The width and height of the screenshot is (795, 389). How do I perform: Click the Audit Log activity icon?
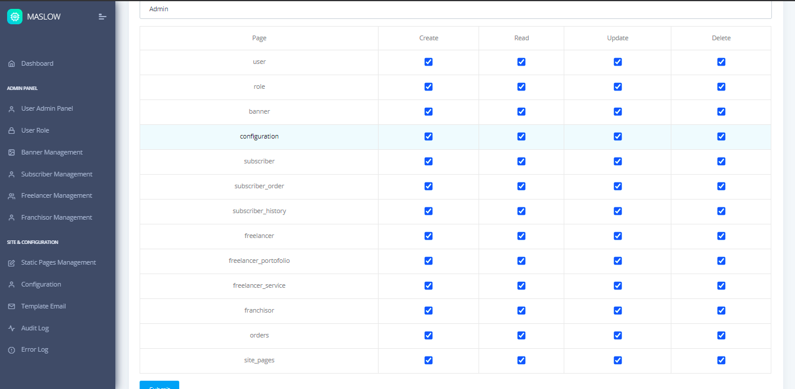[11, 329]
